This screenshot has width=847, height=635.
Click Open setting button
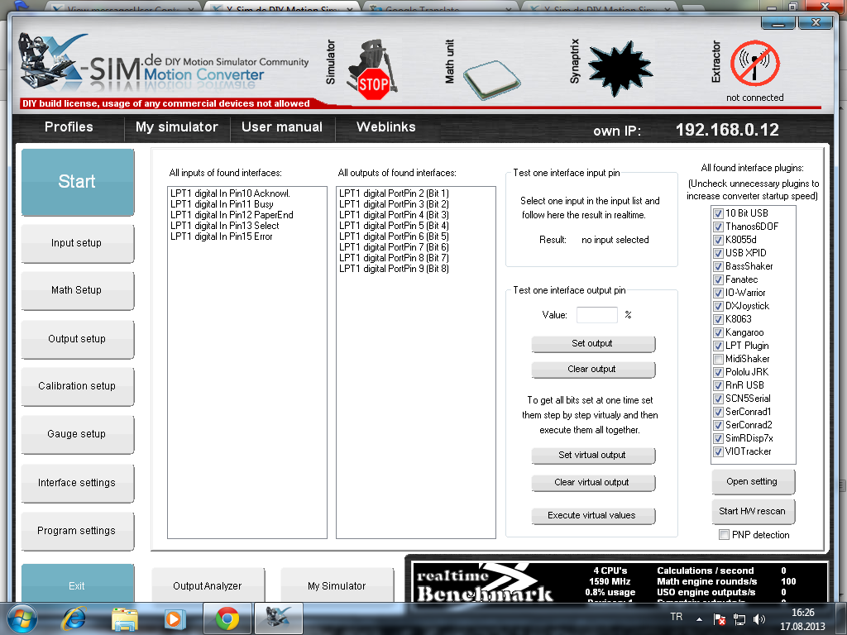[x=753, y=482]
